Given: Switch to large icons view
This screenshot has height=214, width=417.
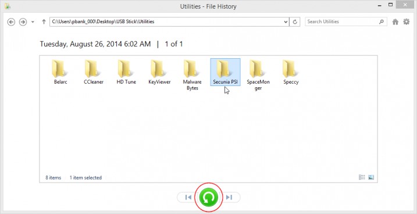Looking at the screenshot, I should [371, 177].
